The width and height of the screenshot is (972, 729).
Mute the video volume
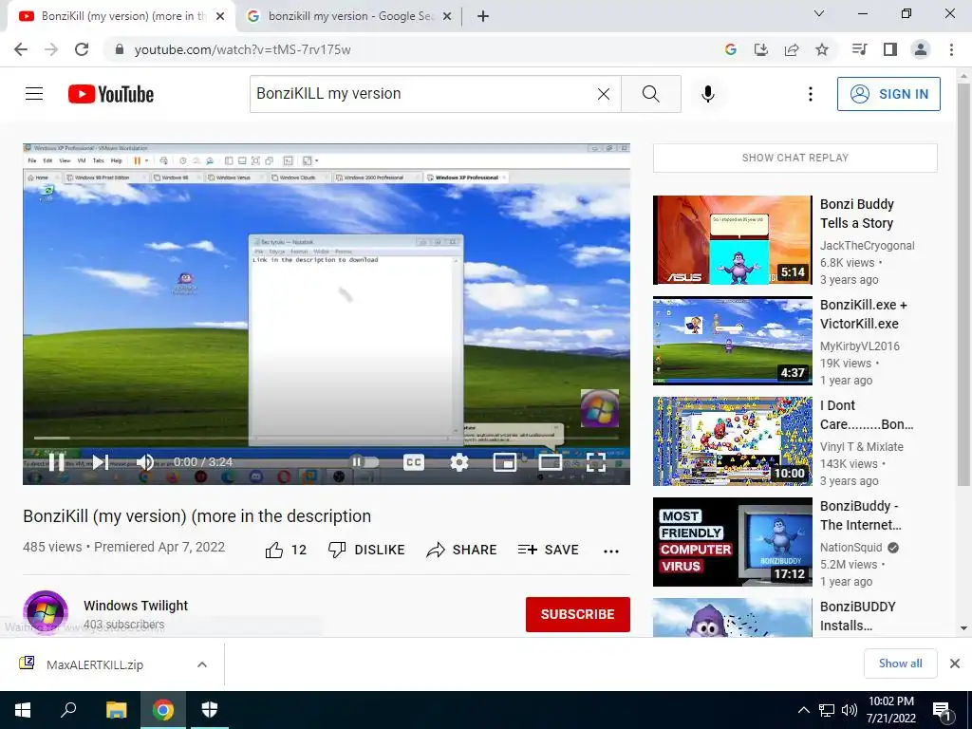click(x=144, y=462)
